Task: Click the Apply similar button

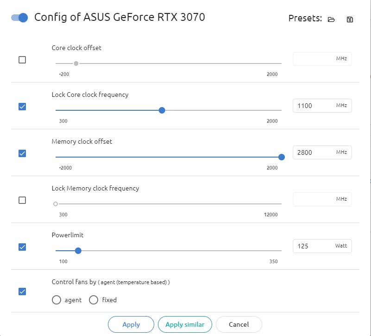Action: [185, 324]
